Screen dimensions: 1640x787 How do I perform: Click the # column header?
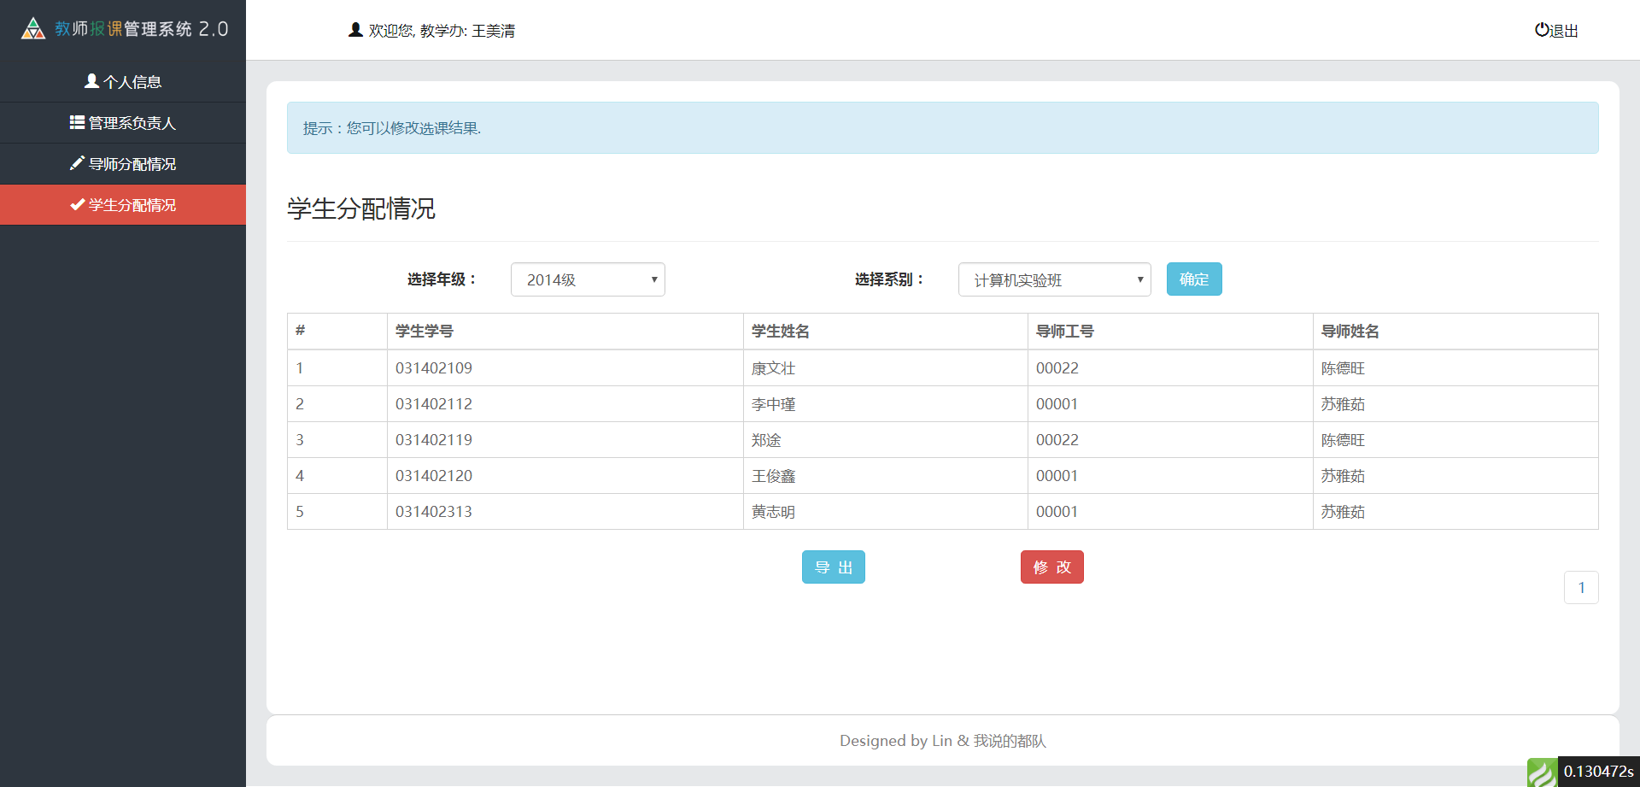[301, 331]
